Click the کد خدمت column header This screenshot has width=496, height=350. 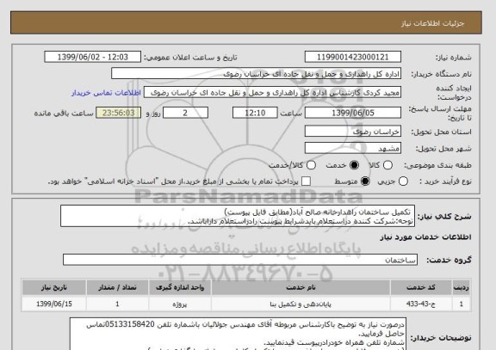click(x=421, y=287)
